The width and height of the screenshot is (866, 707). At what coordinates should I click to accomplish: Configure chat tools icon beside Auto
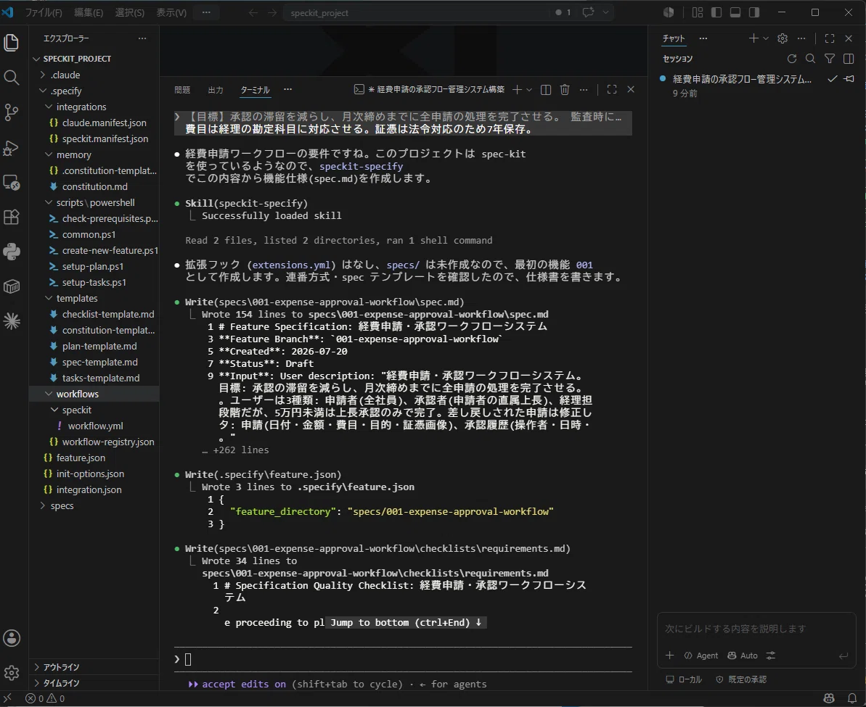771,655
